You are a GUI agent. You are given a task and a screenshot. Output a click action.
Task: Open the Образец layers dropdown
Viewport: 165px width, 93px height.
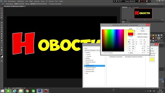pyautogui.click(x=38, y=4)
